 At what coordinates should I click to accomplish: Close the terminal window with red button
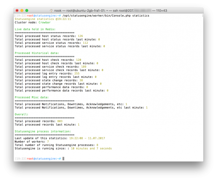17,10
